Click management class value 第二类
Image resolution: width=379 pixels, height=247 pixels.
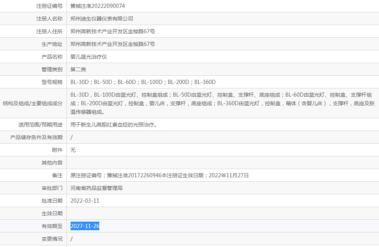pyautogui.click(x=78, y=69)
